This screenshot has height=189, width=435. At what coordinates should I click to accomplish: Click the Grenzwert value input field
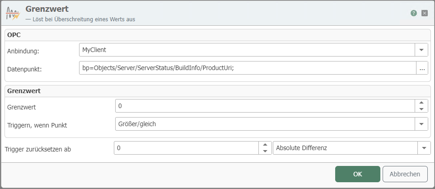coord(265,106)
